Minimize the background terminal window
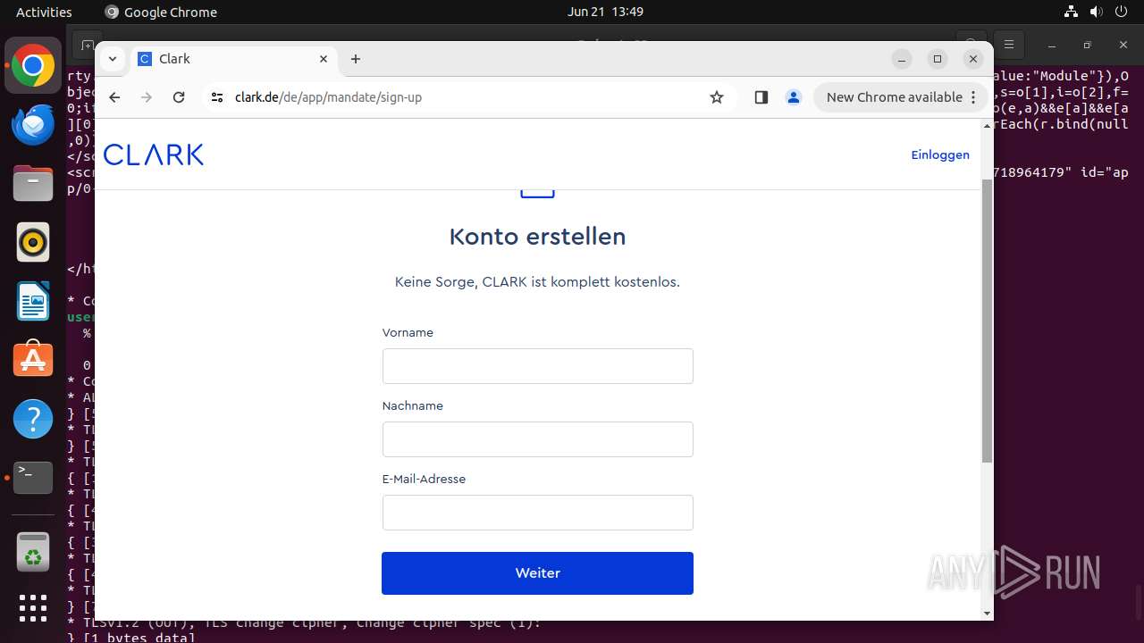The width and height of the screenshot is (1144, 643). click(1052, 44)
